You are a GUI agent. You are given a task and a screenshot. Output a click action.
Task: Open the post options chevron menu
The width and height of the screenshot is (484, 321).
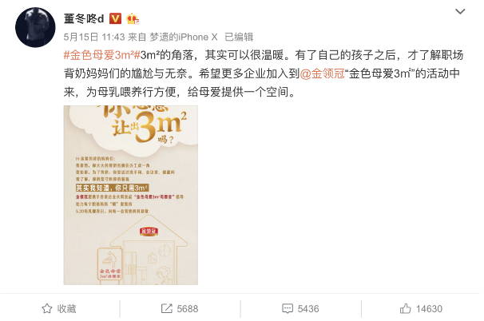(x=460, y=12)
